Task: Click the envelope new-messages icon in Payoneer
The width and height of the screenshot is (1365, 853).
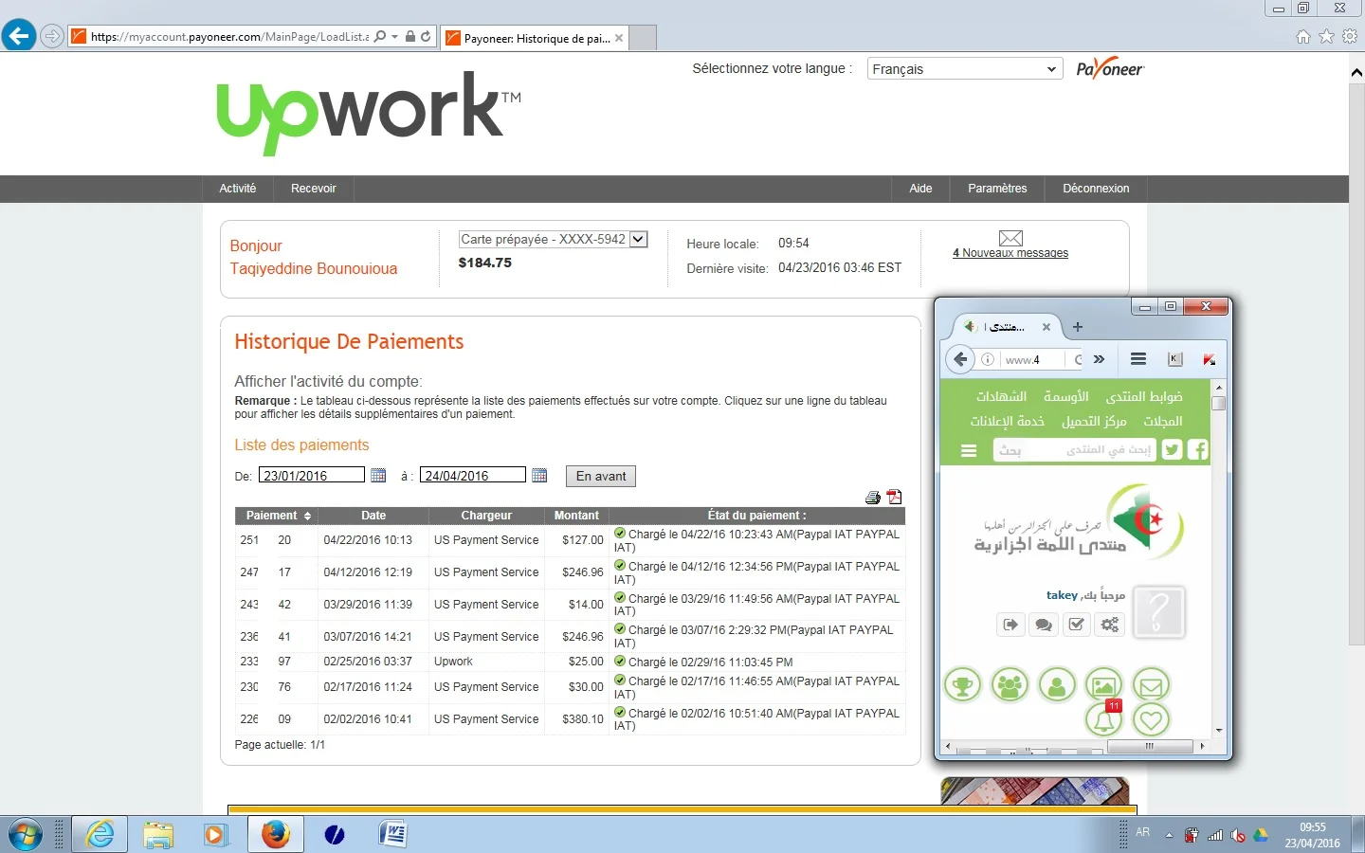Action: [x=1010, y=238]
